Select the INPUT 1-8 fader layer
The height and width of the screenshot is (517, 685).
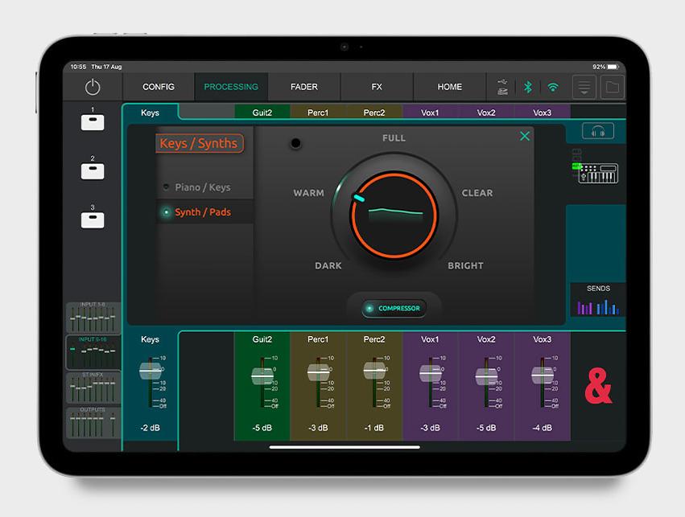click(x=93, y=318)
